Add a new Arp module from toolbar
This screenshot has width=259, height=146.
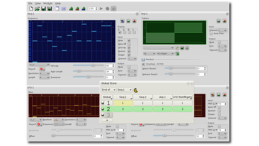tap(71, 8)
